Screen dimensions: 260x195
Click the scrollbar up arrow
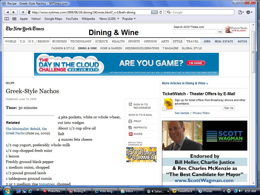(x=253, y=25)
